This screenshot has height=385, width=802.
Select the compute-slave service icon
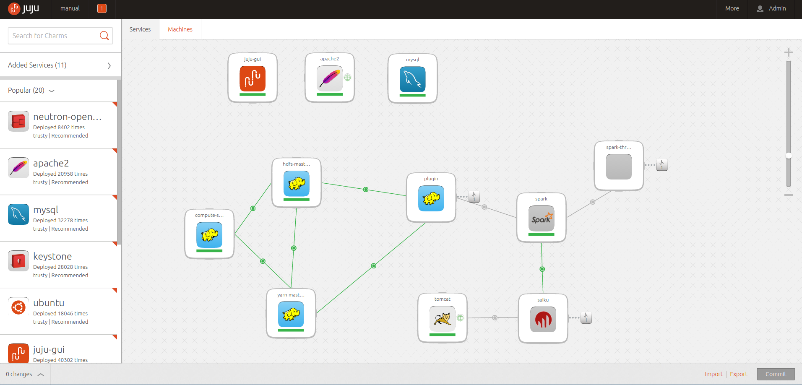click(209, 234)
